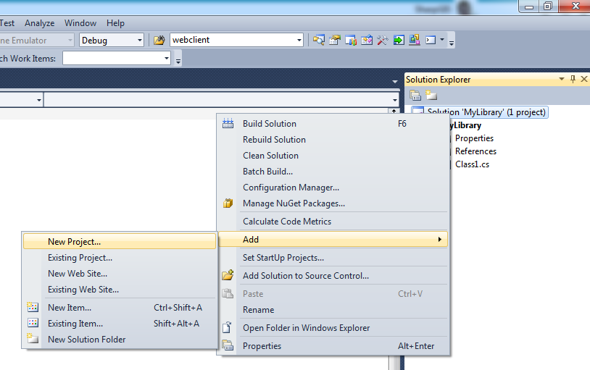Open the Command Window icon's dropdown arrow

point(442,40)
